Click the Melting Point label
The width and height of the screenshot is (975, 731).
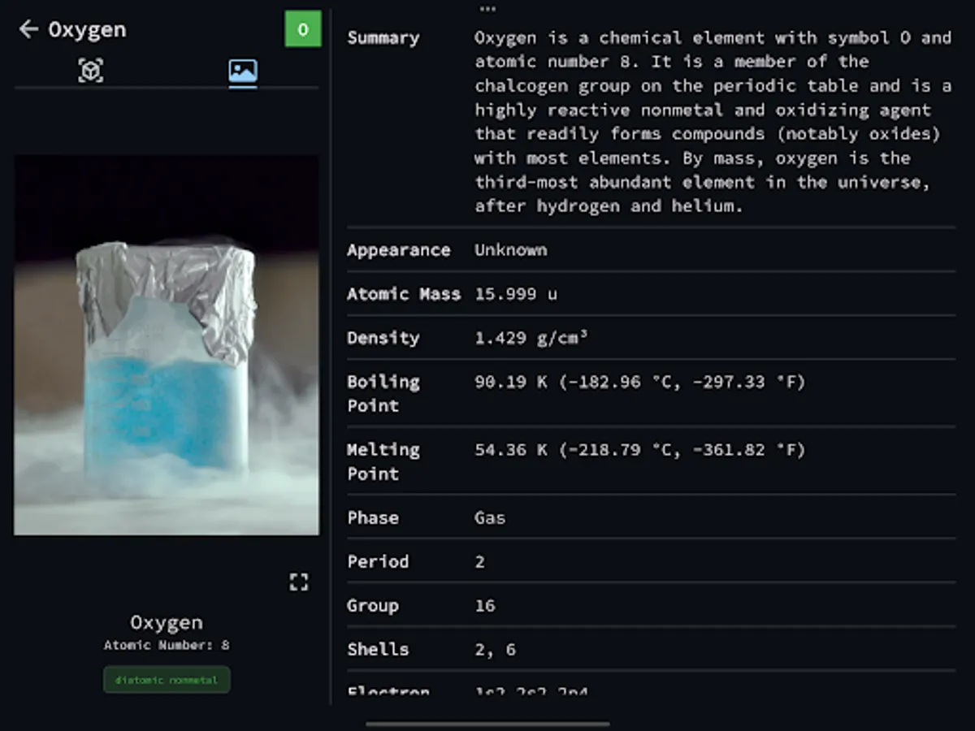383,461
